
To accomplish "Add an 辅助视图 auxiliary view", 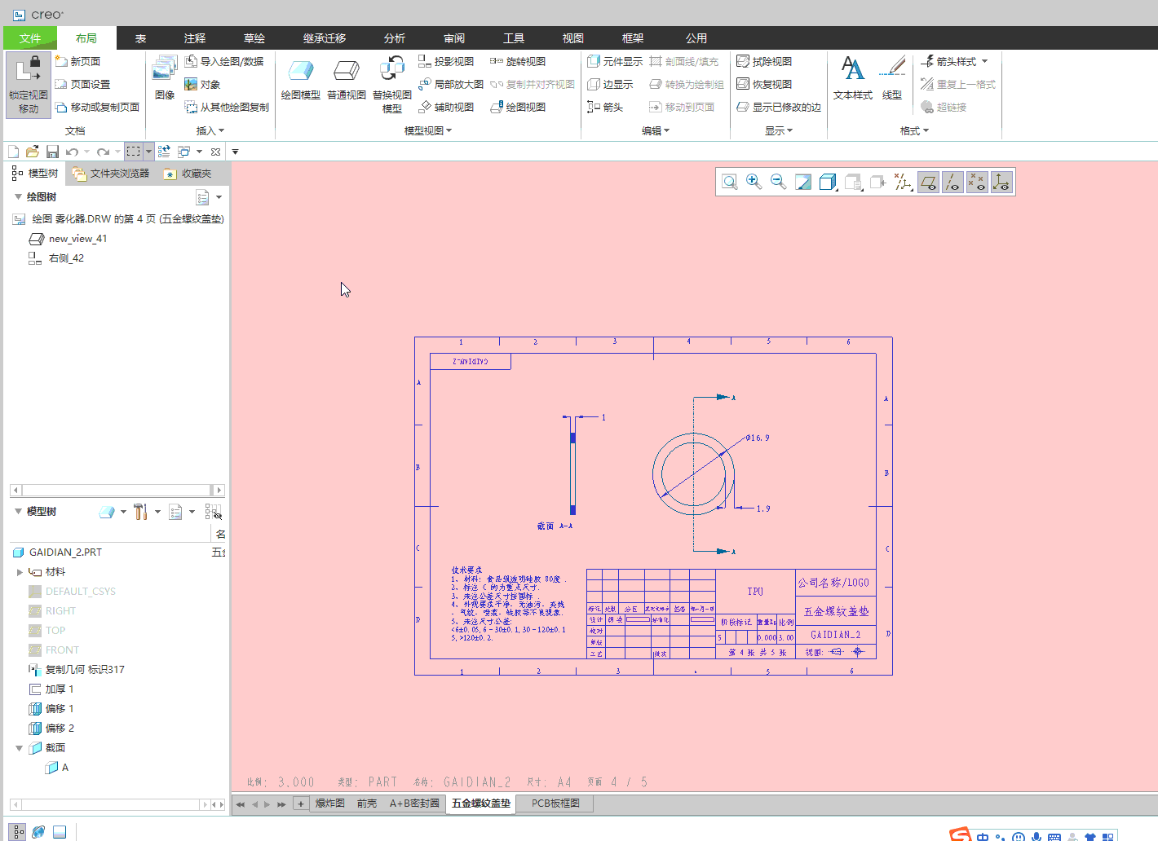I will (446, 107).
